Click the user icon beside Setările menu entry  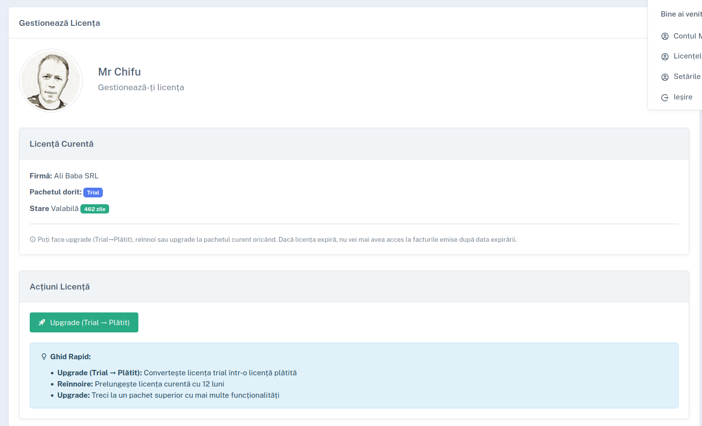click(664, 77)
